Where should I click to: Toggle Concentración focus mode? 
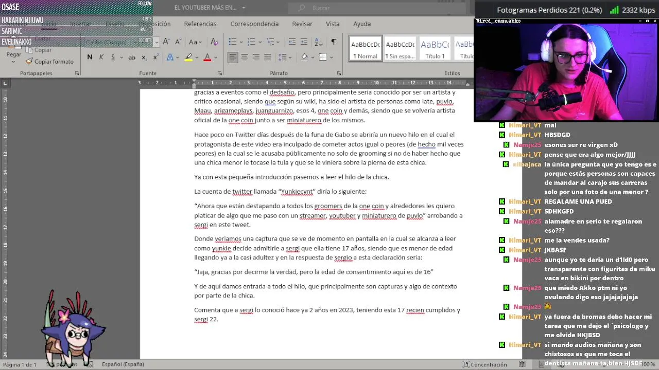click(x=484, y=364)
